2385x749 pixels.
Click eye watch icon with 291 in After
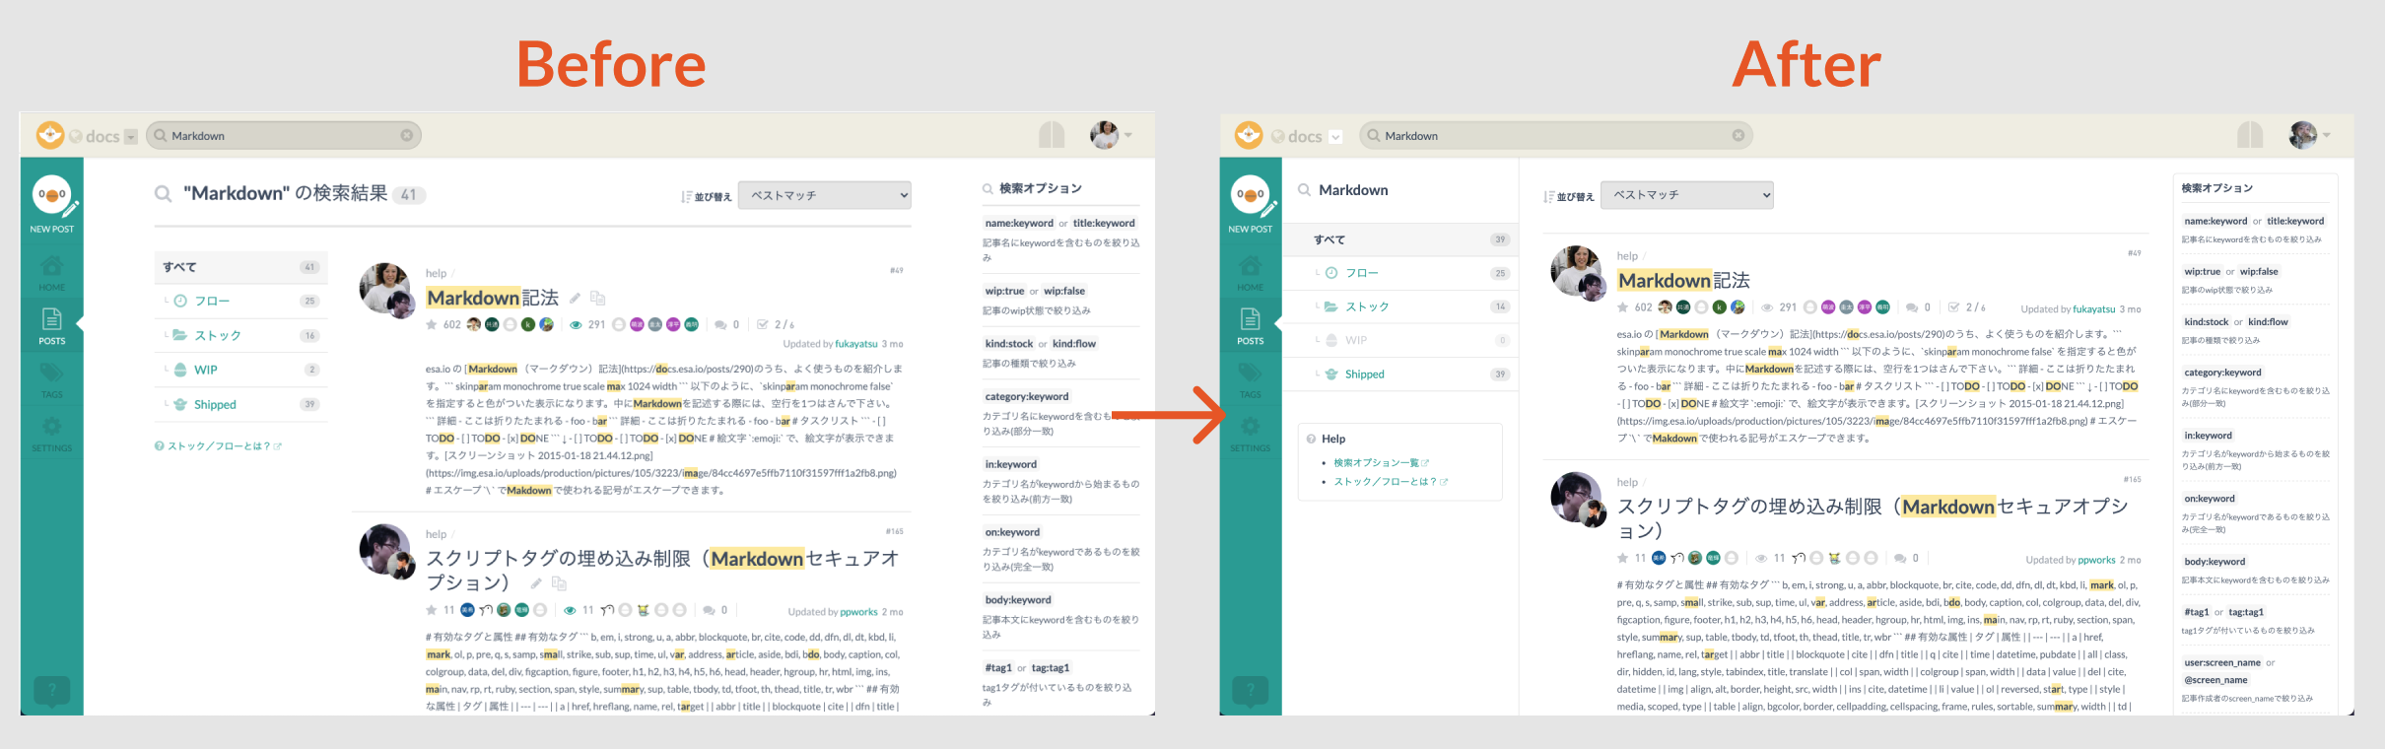point(1767,307)
